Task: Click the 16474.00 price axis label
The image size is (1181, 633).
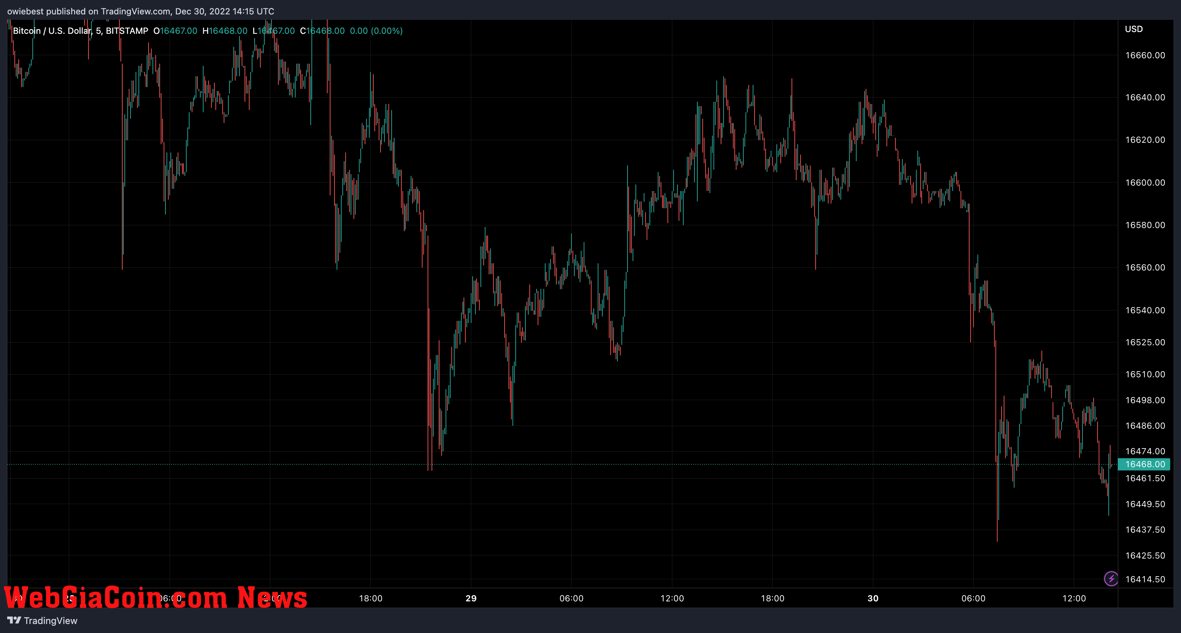Action: pyautogui.click(x=1145, y=451)
